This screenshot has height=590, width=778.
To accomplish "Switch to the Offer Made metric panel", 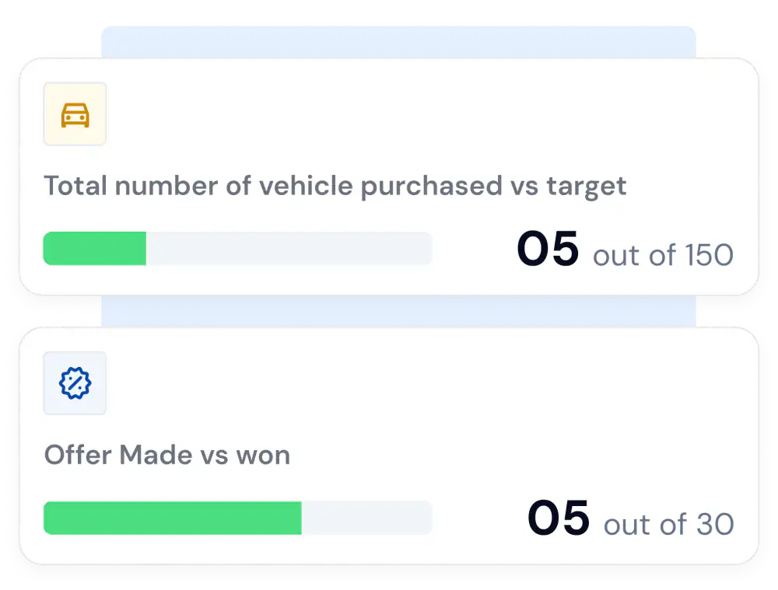I will click(389, 447).
